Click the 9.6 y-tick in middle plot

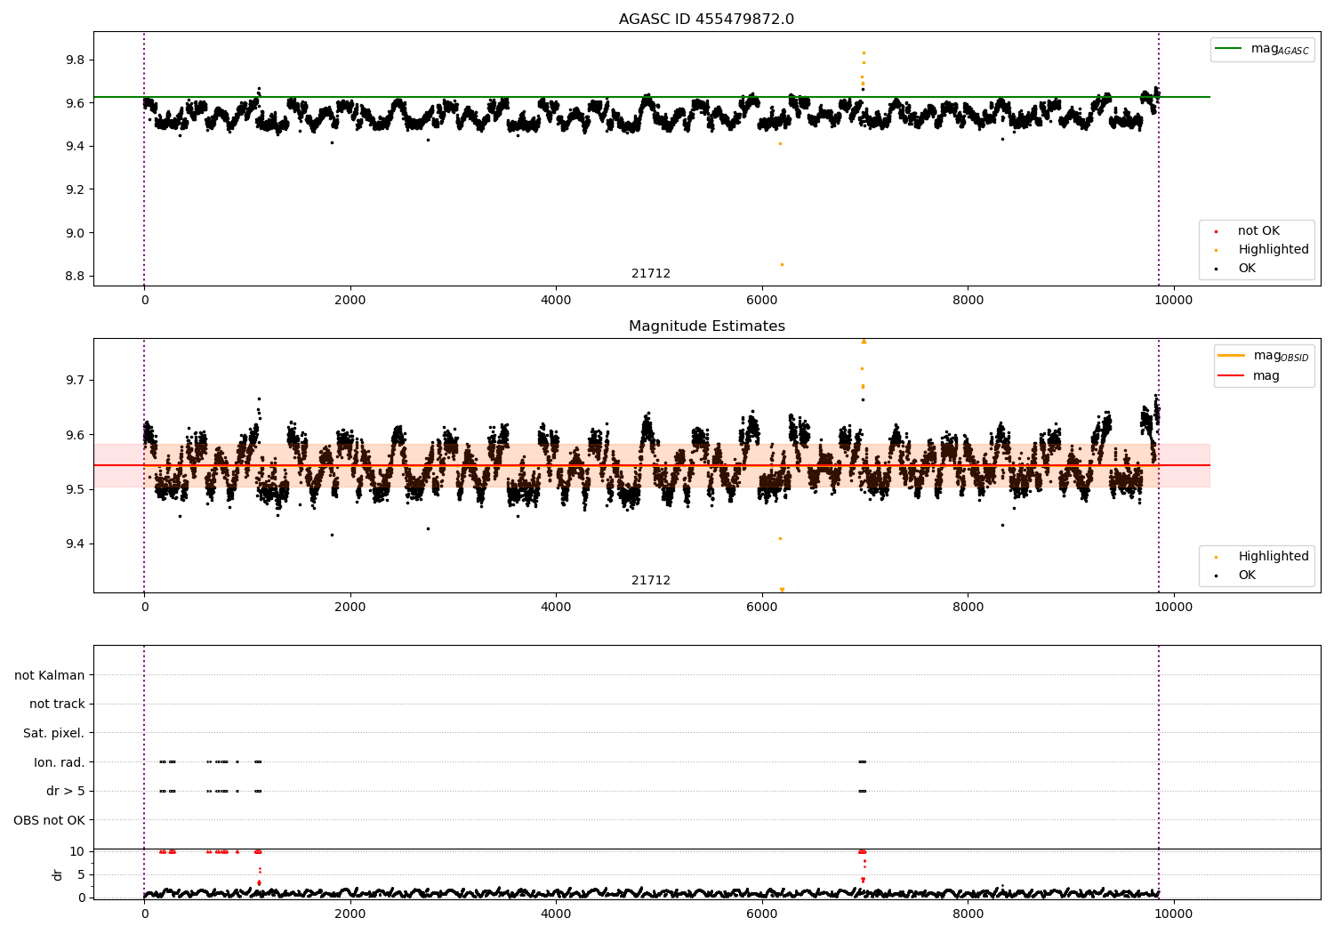[x=73, y=435]
